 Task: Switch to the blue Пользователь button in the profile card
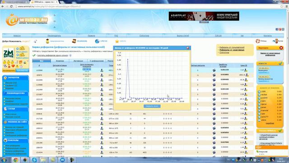(22, 71)
